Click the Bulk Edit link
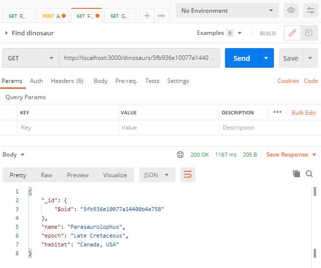The height and width of the screenshot is (268, 321). tap(303, 112)
